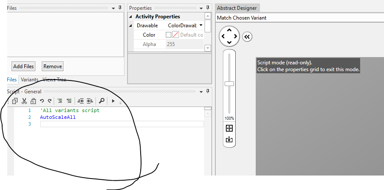Collapse the Activity Properties section

click(x=131, y=17)
